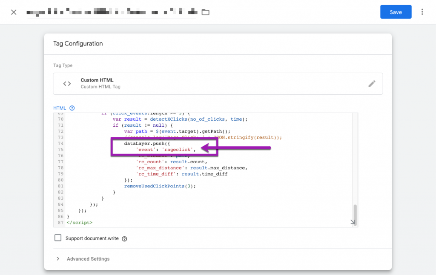The width and height of the screenshot is (436, 275).
Task: Expand the Advanced Settings section
Action: [x=58, y=258]
